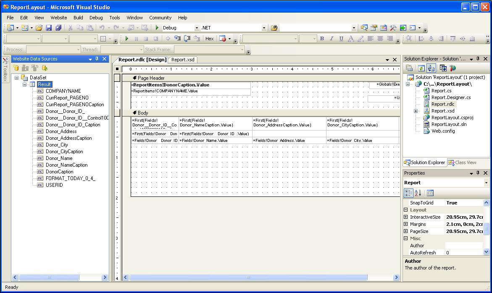Click the Open File folder icon
Viewport: 492px width, 293px height.
click(39, 28)
